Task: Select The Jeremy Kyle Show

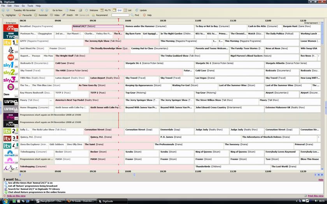Action: pyautogui.click(x=121, y=43)
